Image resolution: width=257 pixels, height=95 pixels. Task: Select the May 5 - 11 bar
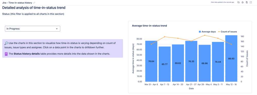[x=218, y=62]
